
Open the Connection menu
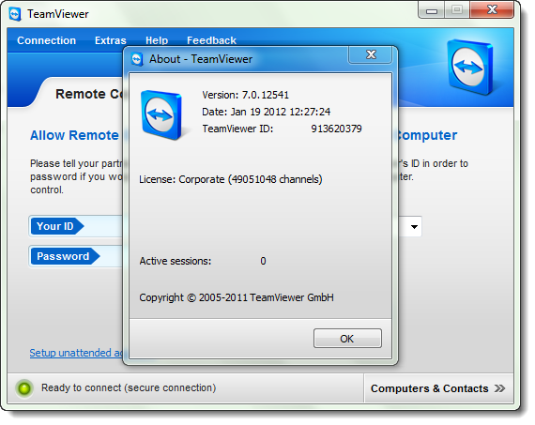pos(46,40)
